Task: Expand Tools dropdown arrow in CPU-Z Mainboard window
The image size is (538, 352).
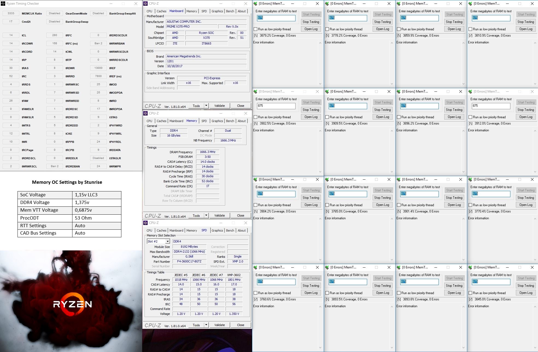Action: (206, 106)
